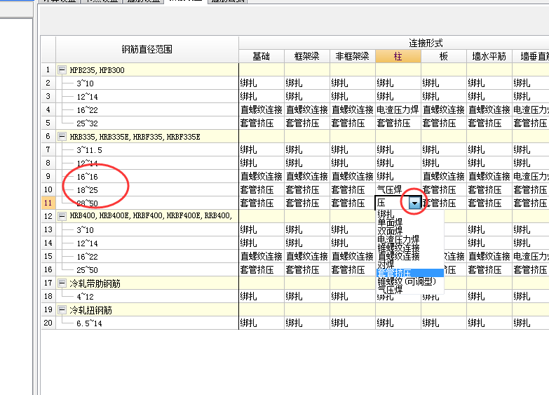549x395 pixels.
Task: Open the row 11 柱 dropdown arrow
Action: 414,203
